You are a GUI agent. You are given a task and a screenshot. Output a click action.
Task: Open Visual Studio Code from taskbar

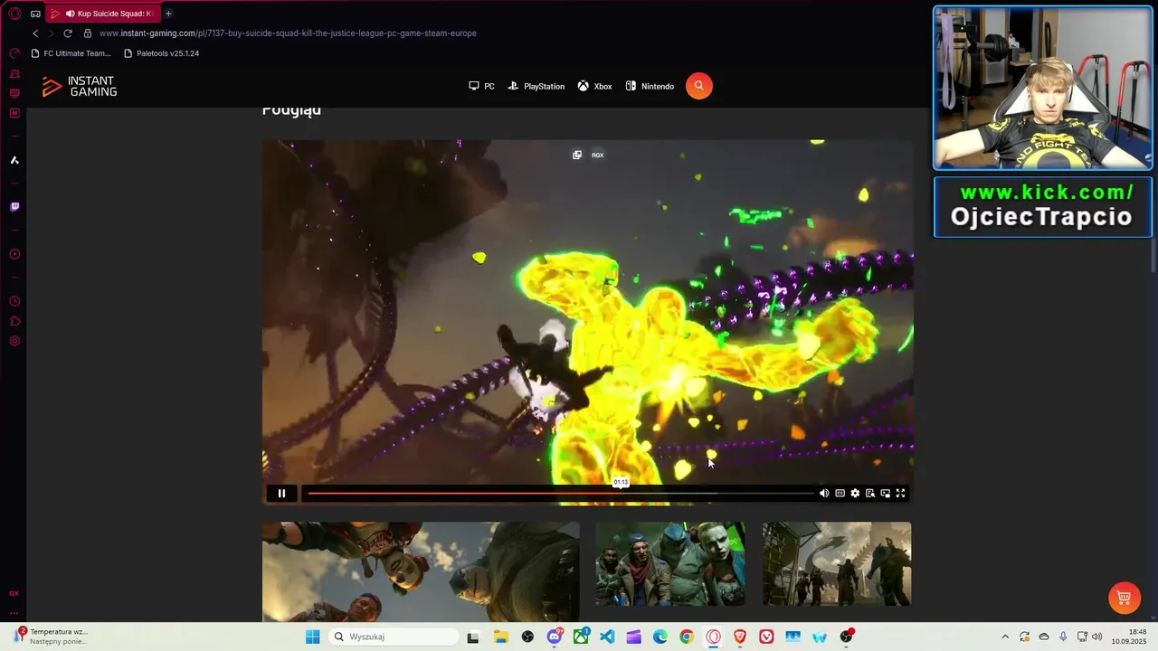[x=607, y=637]
